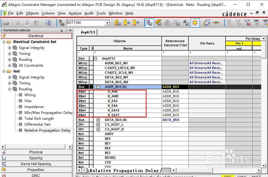Open the Worksheet selector panel options arrow
The height and width of the screenshot is (177, 268).
[67, 30]
